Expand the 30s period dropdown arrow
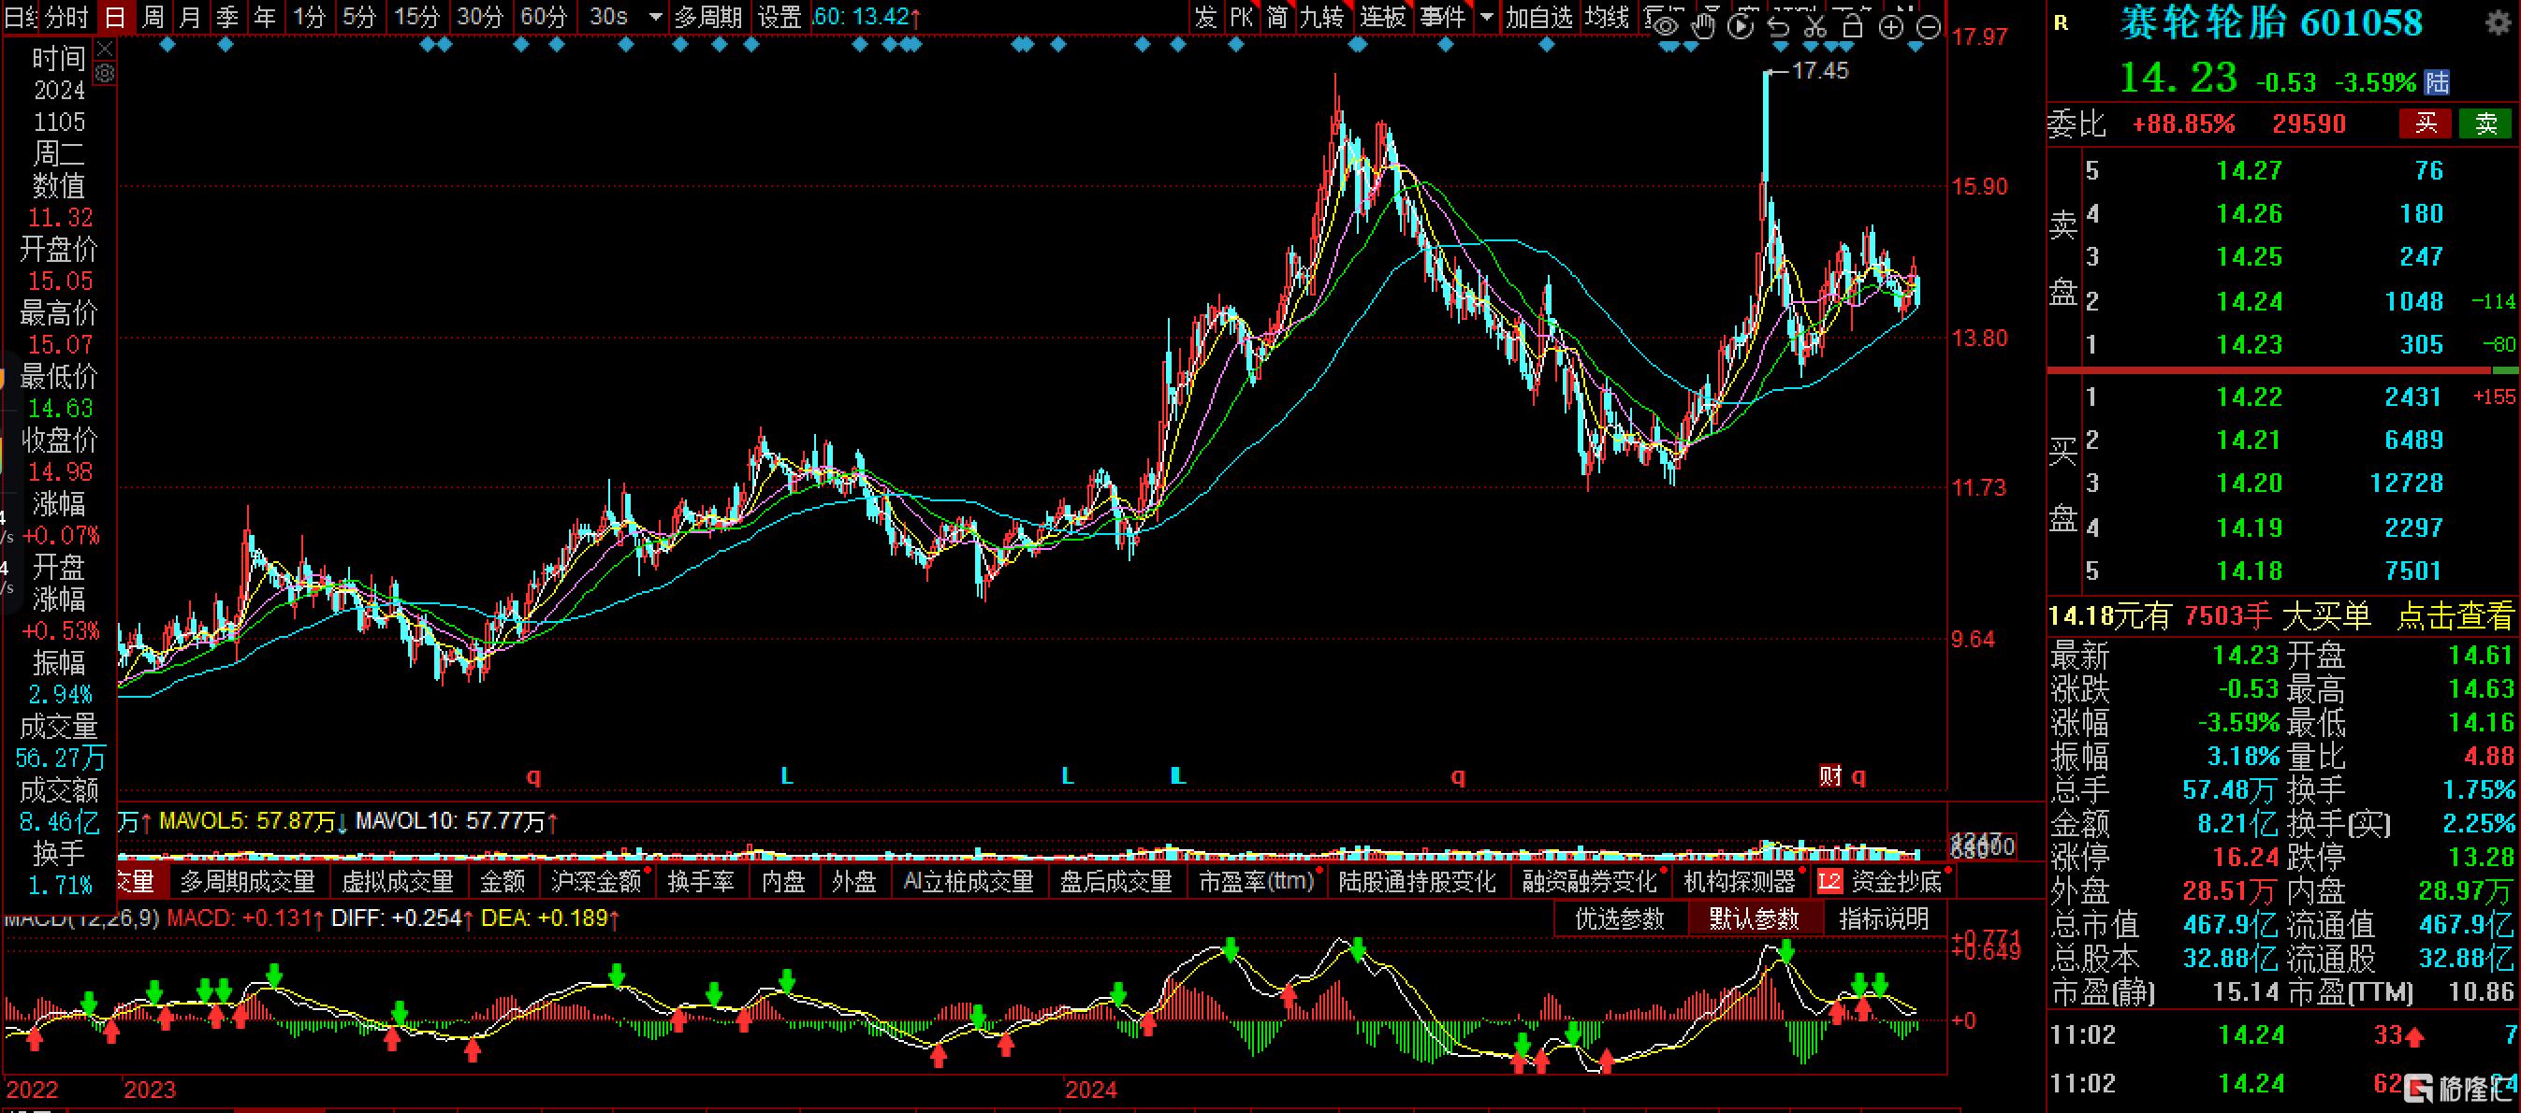Viewport: 2521px width, 1113px height. click(656, 18)
